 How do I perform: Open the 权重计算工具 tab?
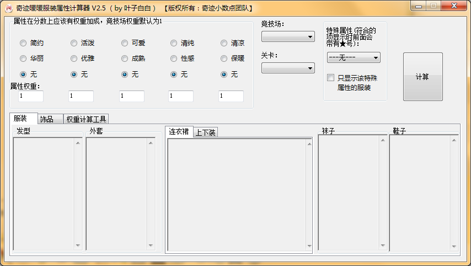pos(86,119)
